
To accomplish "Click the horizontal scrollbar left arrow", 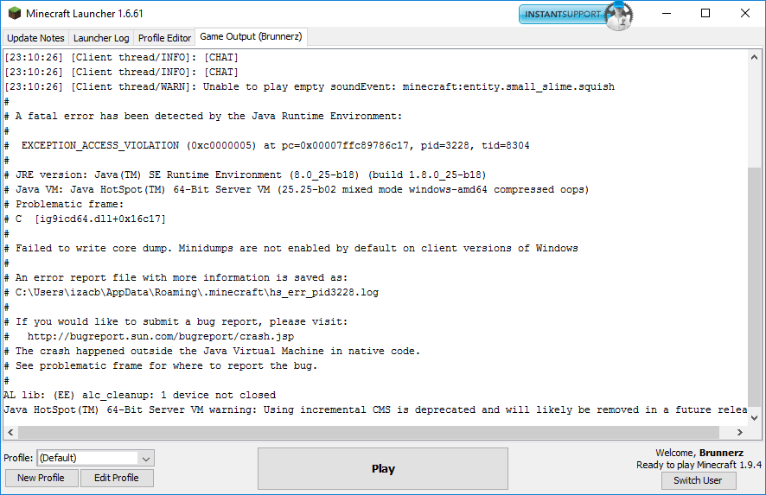I will (10, 432).
